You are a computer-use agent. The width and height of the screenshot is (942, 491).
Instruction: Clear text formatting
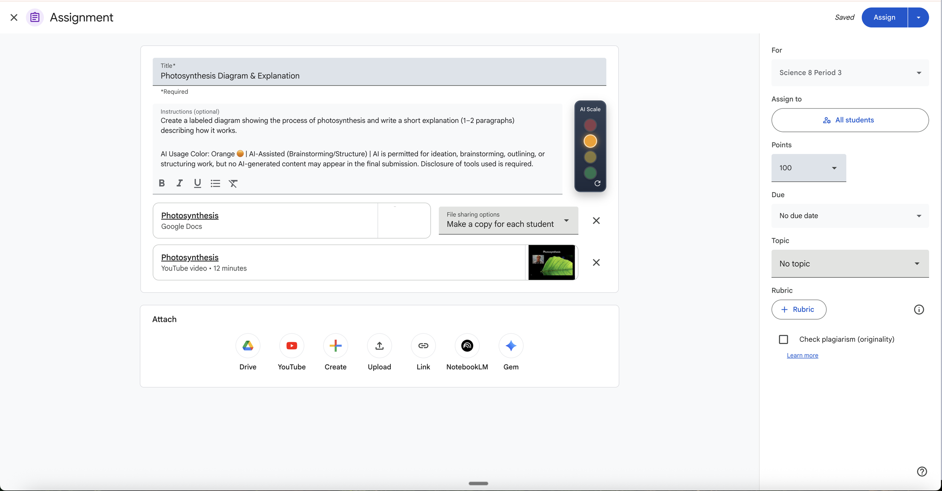point(233,183)
